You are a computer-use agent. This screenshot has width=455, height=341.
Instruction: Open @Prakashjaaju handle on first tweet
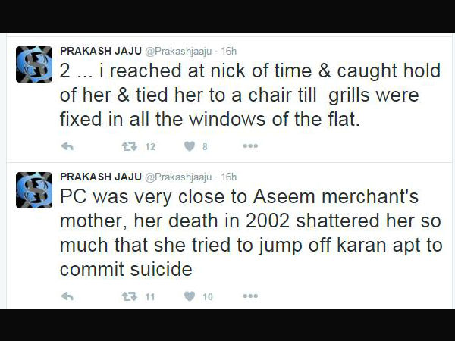click(178, 52)
